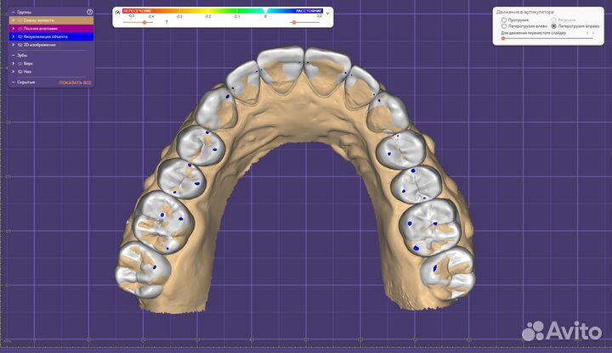Click the gauge icon on the distance scale
This screenshot has height=353, width=612.
[x=118, y=13]
